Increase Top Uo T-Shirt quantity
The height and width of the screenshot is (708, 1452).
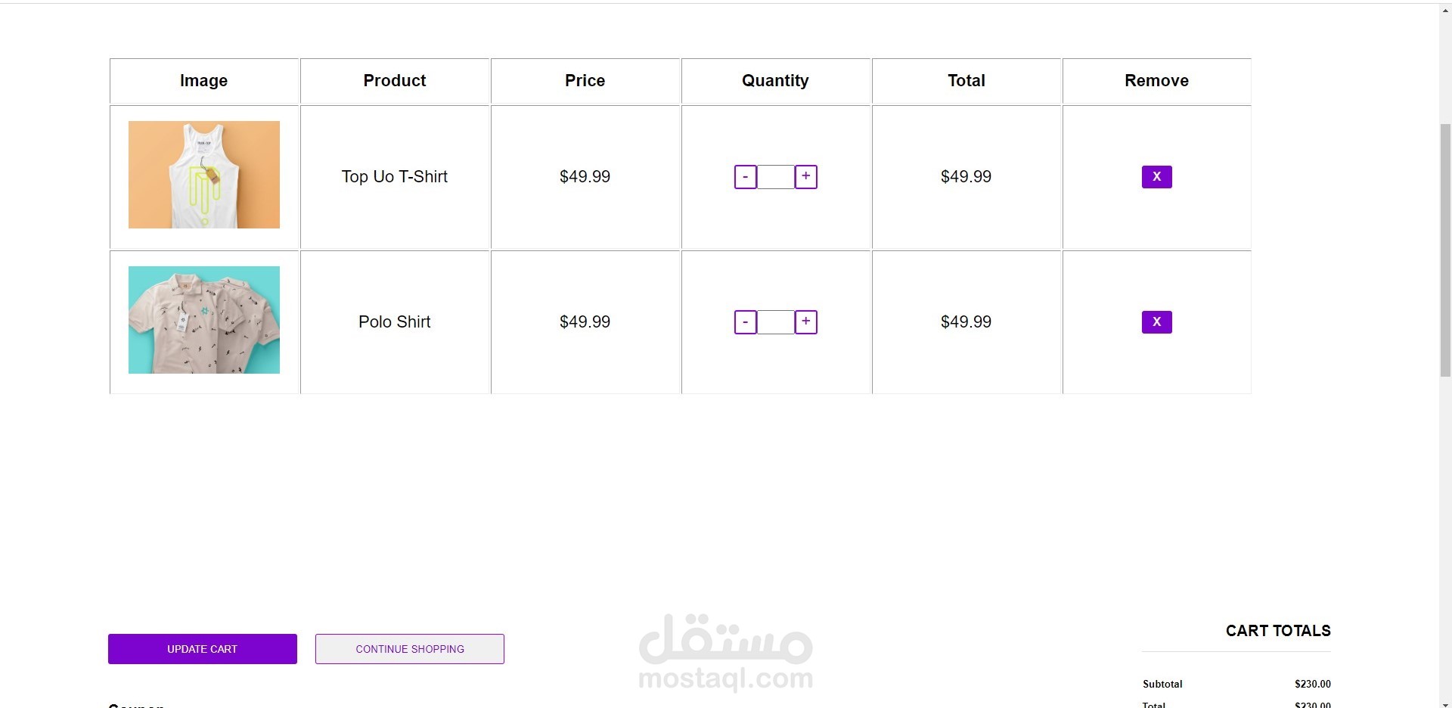[806, 177]
